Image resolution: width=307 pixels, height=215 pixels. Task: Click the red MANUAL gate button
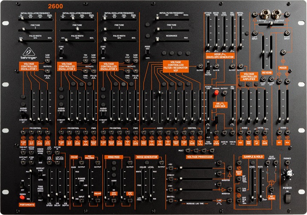pos(216,93)
